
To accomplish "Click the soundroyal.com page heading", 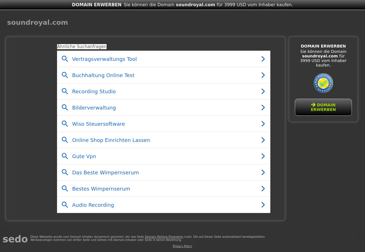I will [x=38, y=22].
